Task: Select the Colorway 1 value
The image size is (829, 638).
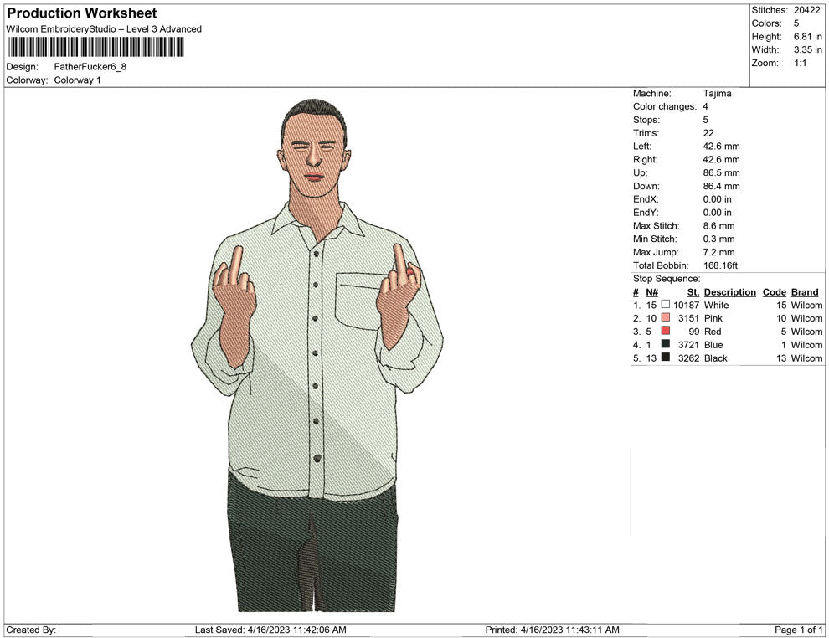Action: pos(78,80)
